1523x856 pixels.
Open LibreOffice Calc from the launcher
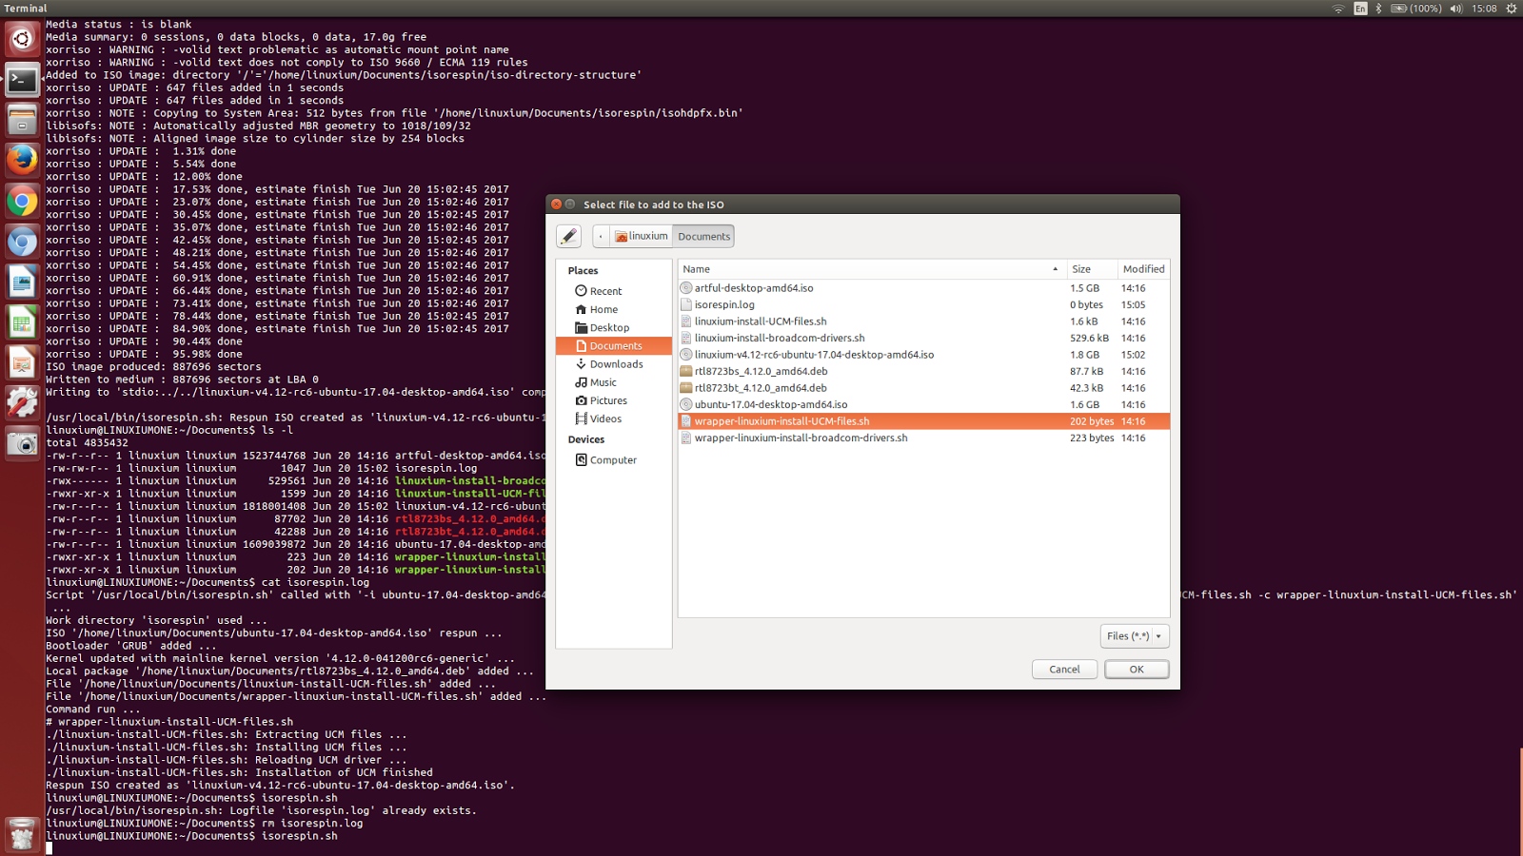pyautogui.click(x=22, y=322)
